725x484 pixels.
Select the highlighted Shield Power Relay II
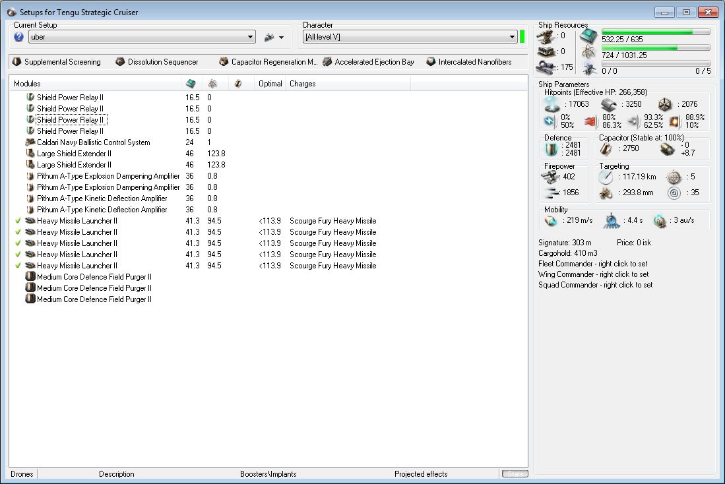[x=71, y=120]
